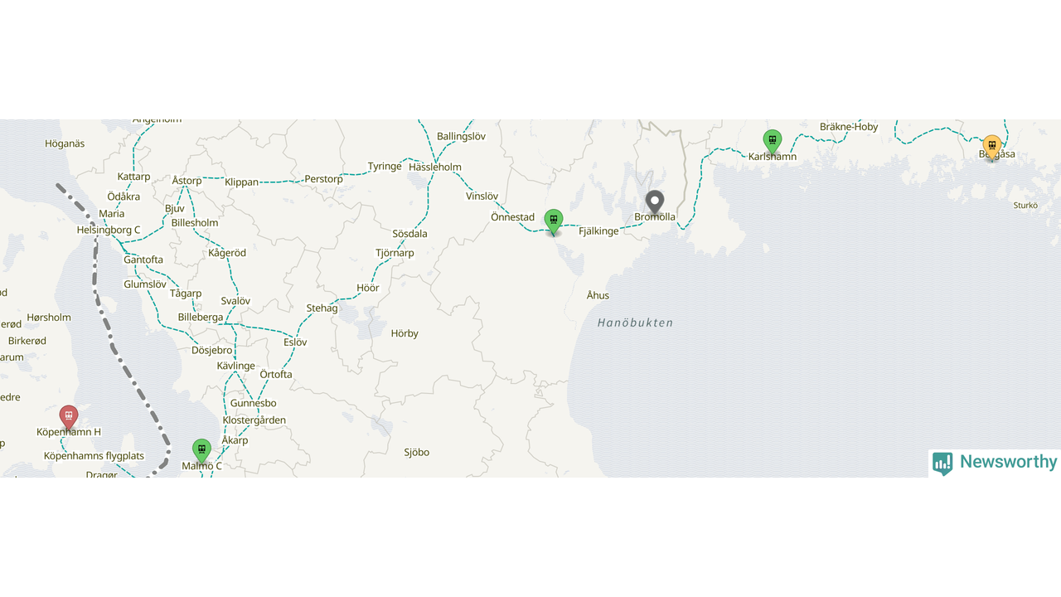Click the Köpenhamns flygplats label

click(94, 456)
